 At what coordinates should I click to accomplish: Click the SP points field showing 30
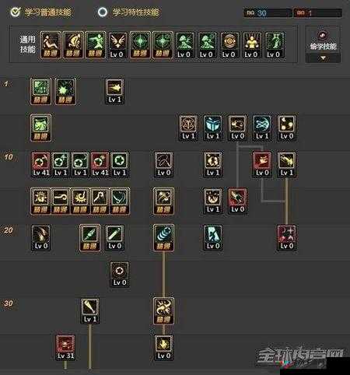click(x=268, y=12)
